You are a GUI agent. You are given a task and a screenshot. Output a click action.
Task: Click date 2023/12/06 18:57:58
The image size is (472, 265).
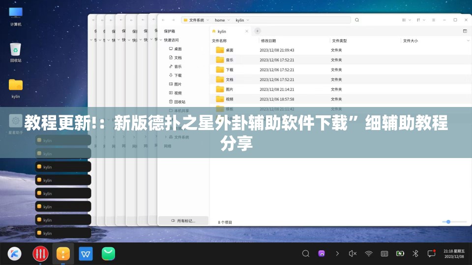[x=277, y=99]
